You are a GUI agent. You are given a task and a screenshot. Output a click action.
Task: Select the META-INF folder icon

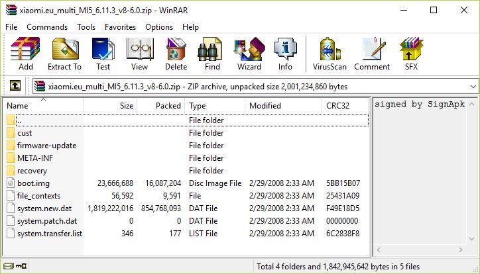point(11,158)
